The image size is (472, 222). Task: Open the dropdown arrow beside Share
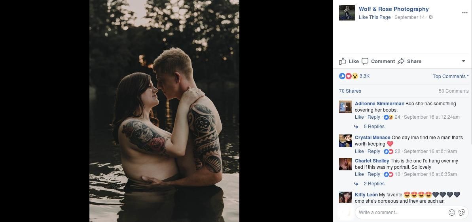point(463,61)
